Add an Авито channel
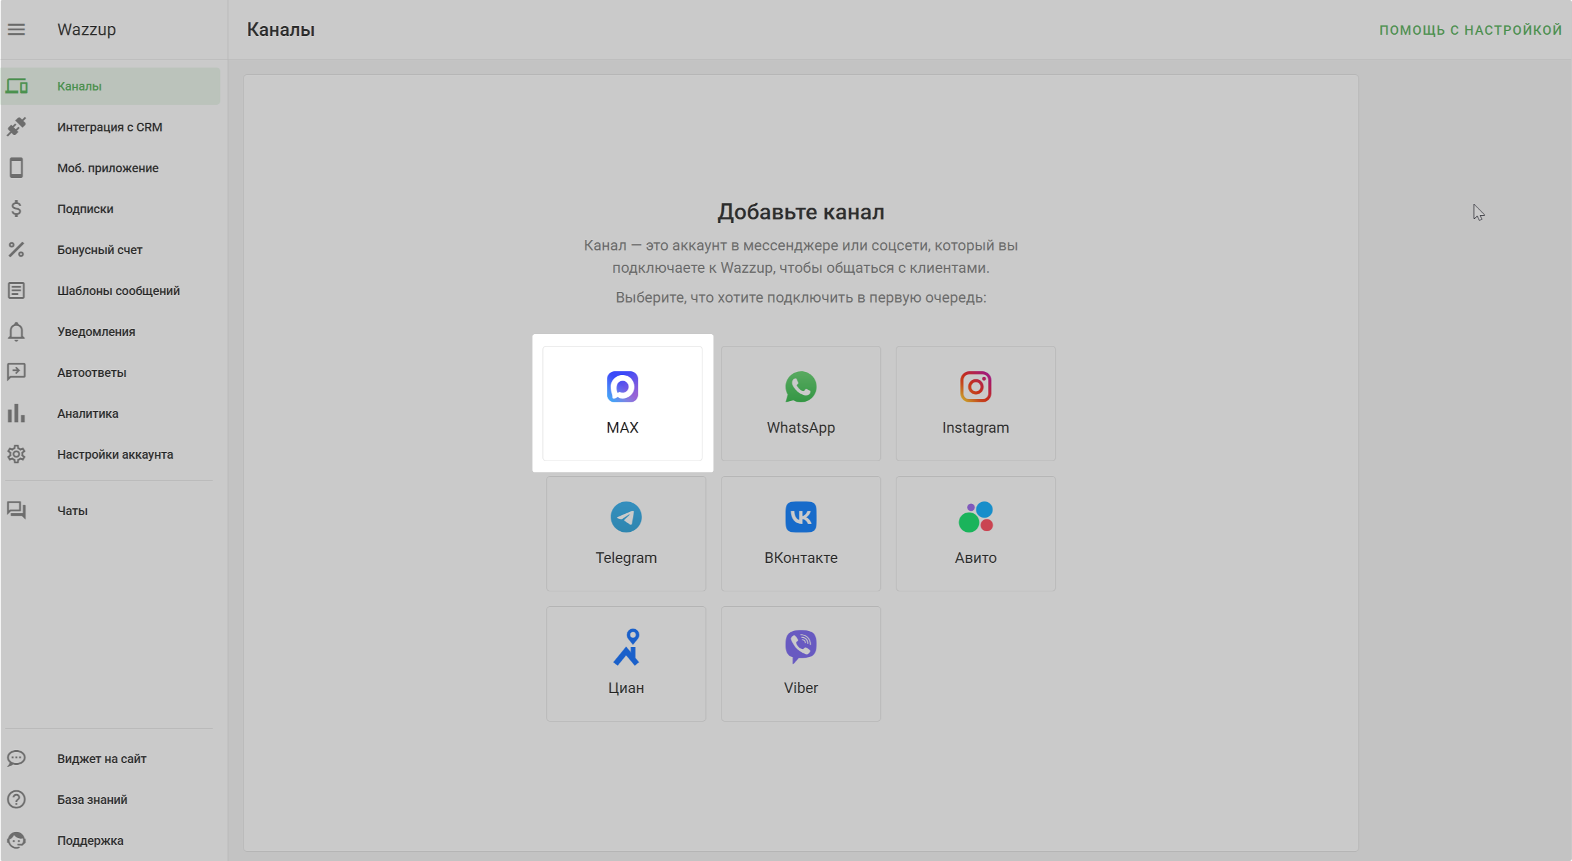 click(976, 534)
